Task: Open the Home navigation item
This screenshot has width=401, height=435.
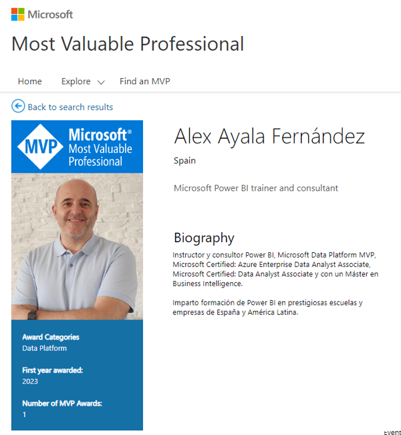Action: tap(29, 81)
